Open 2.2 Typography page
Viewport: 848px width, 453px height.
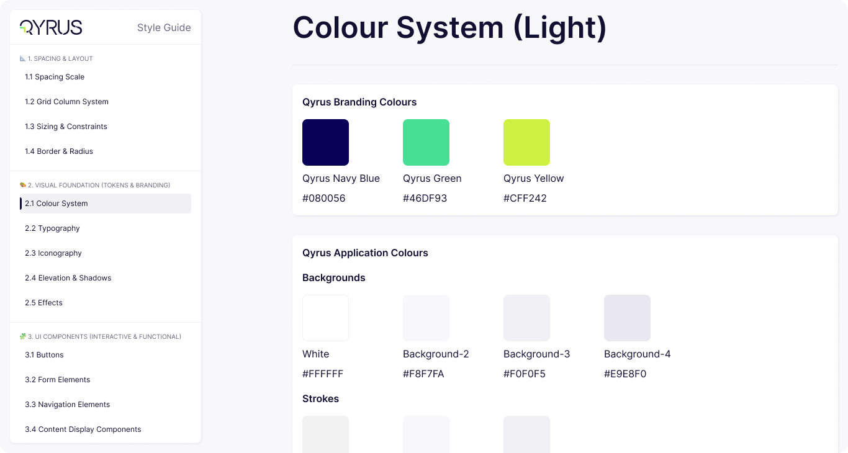click(106, 228)
